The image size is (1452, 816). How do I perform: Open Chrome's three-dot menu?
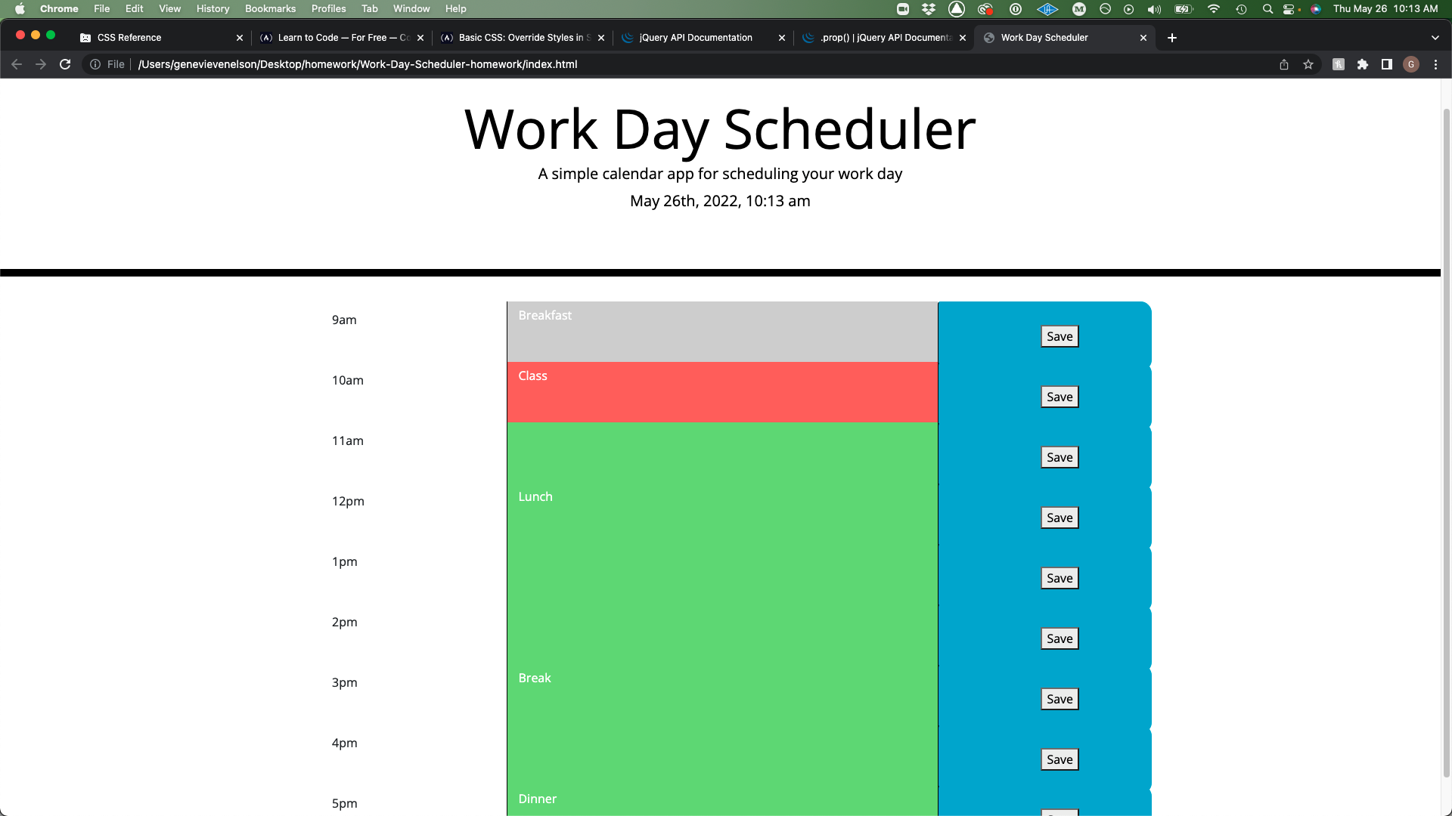point(1435,64)
